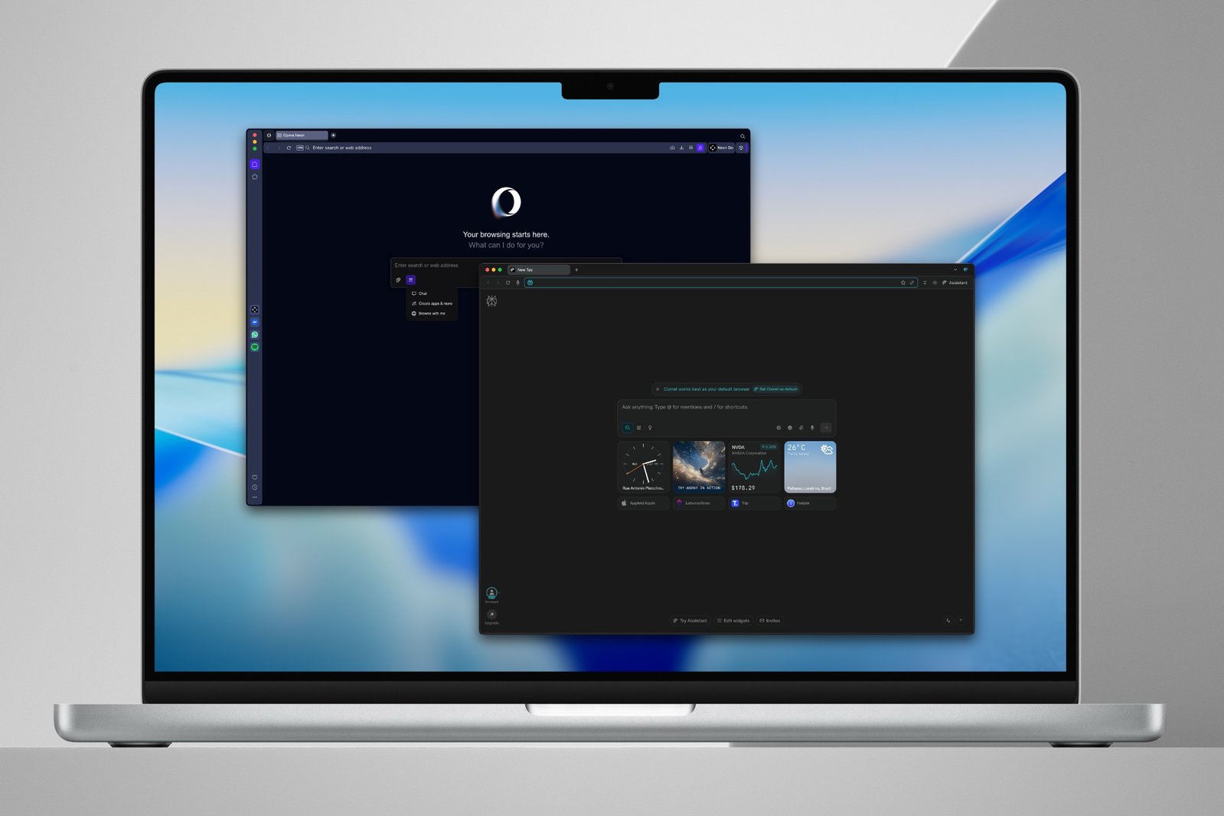This screenshot has width=1224, height=816.
Task: Open WhatsApp from Opera sidebar
Action: click(255, 335)
